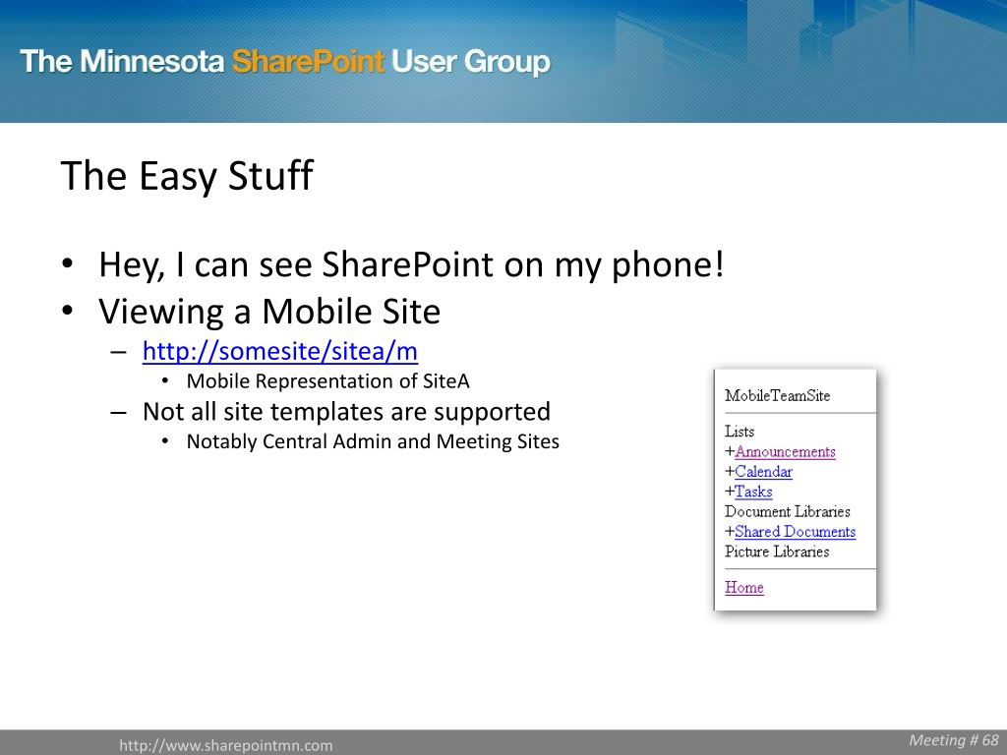Select the MobileTeamSite title text
Image resolution: width=1007 pixels, height=755 pixels.
coord(778,395)
